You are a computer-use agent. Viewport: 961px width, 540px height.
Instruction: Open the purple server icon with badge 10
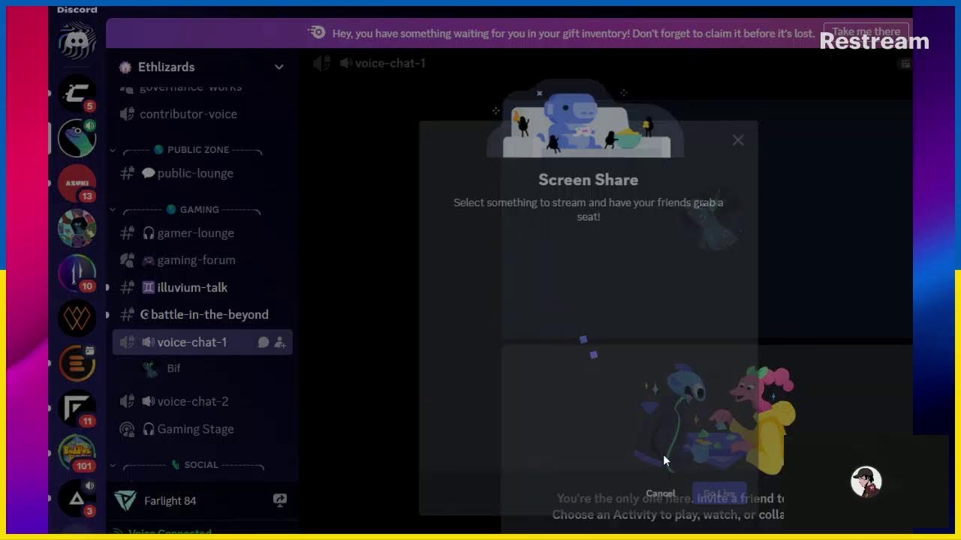(77, 273)
